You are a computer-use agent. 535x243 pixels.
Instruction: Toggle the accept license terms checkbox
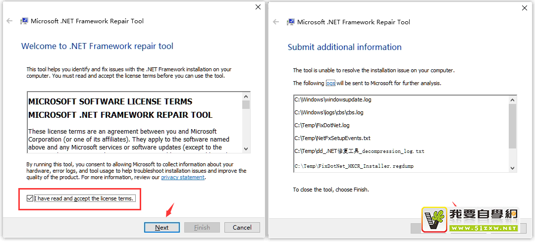(30, 198)
